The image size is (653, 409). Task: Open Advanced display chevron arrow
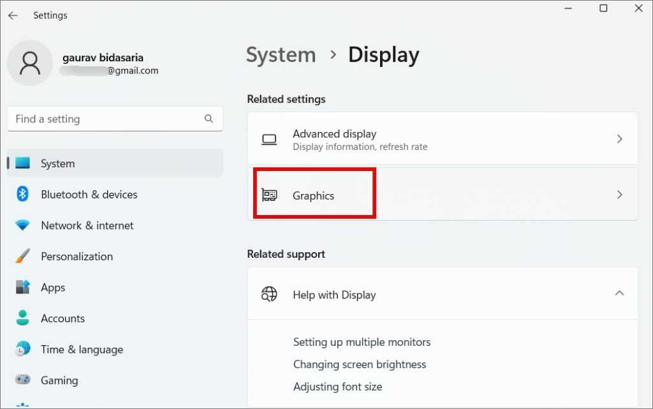(619, 138)
